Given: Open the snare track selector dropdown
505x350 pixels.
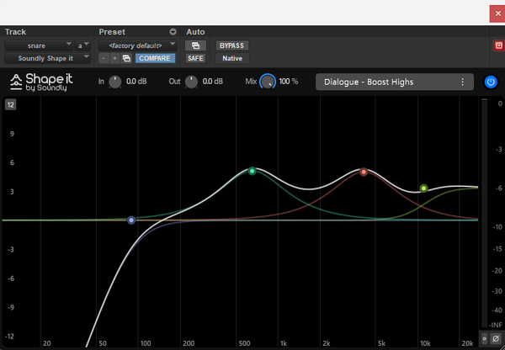Looking at the screenshot, I should click(x=39, y=45).
